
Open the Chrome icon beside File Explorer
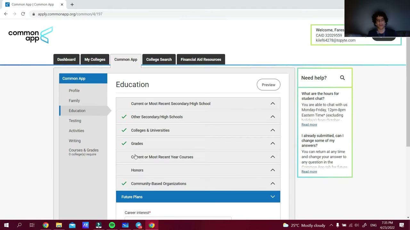tap(46, 225)
